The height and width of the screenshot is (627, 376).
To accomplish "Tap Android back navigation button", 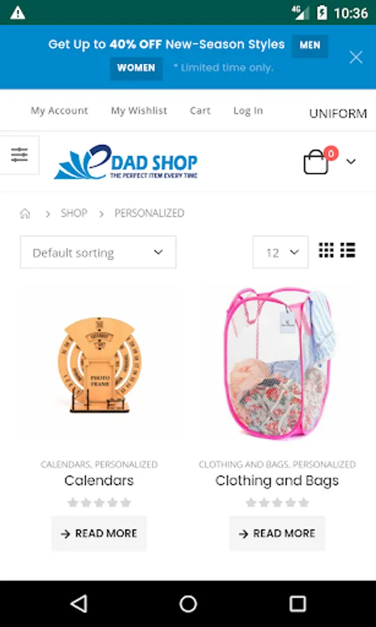I will pos(79,604).
